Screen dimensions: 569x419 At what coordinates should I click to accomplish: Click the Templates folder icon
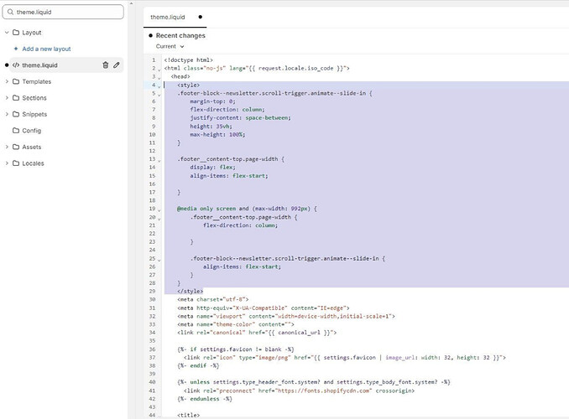coord(16,81)
